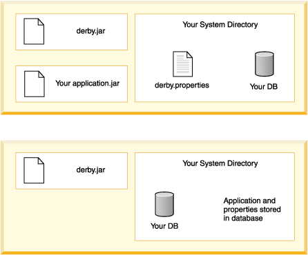Click the bottom Your System Directory heading
Viewport: 308px width, 255px height.
coord(220,163)
